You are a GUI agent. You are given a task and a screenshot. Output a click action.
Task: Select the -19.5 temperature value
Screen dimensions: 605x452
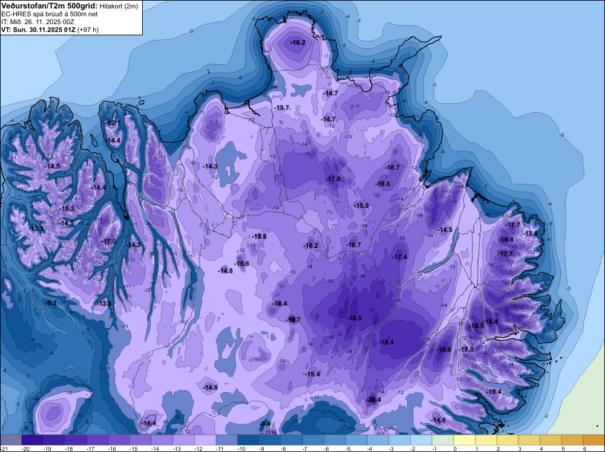pyautogui.click(x=354, y=318)
